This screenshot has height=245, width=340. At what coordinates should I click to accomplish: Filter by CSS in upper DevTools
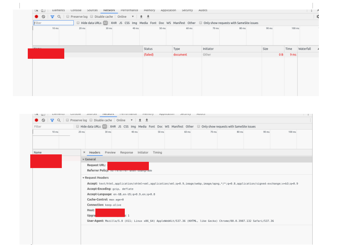(127, 23)
